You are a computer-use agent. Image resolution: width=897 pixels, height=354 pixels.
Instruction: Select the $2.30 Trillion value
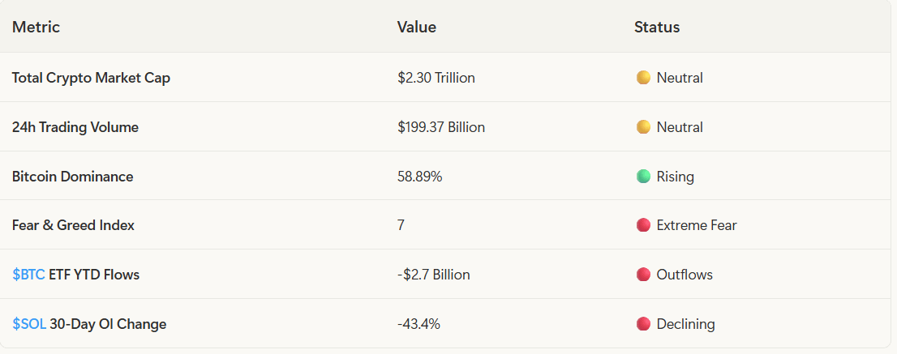click(x=436, y=78)
